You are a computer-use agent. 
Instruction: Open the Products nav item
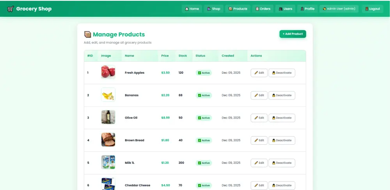(x=238, y=9)
